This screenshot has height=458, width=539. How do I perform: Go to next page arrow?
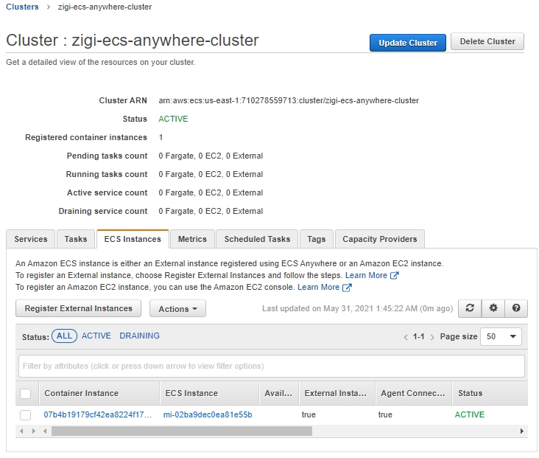pyautogui.click(x=432, y=337)
